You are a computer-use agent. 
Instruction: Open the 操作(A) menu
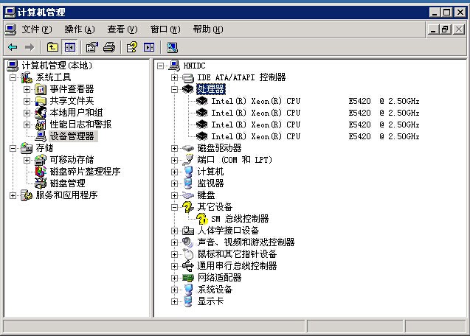coord(79,29)
